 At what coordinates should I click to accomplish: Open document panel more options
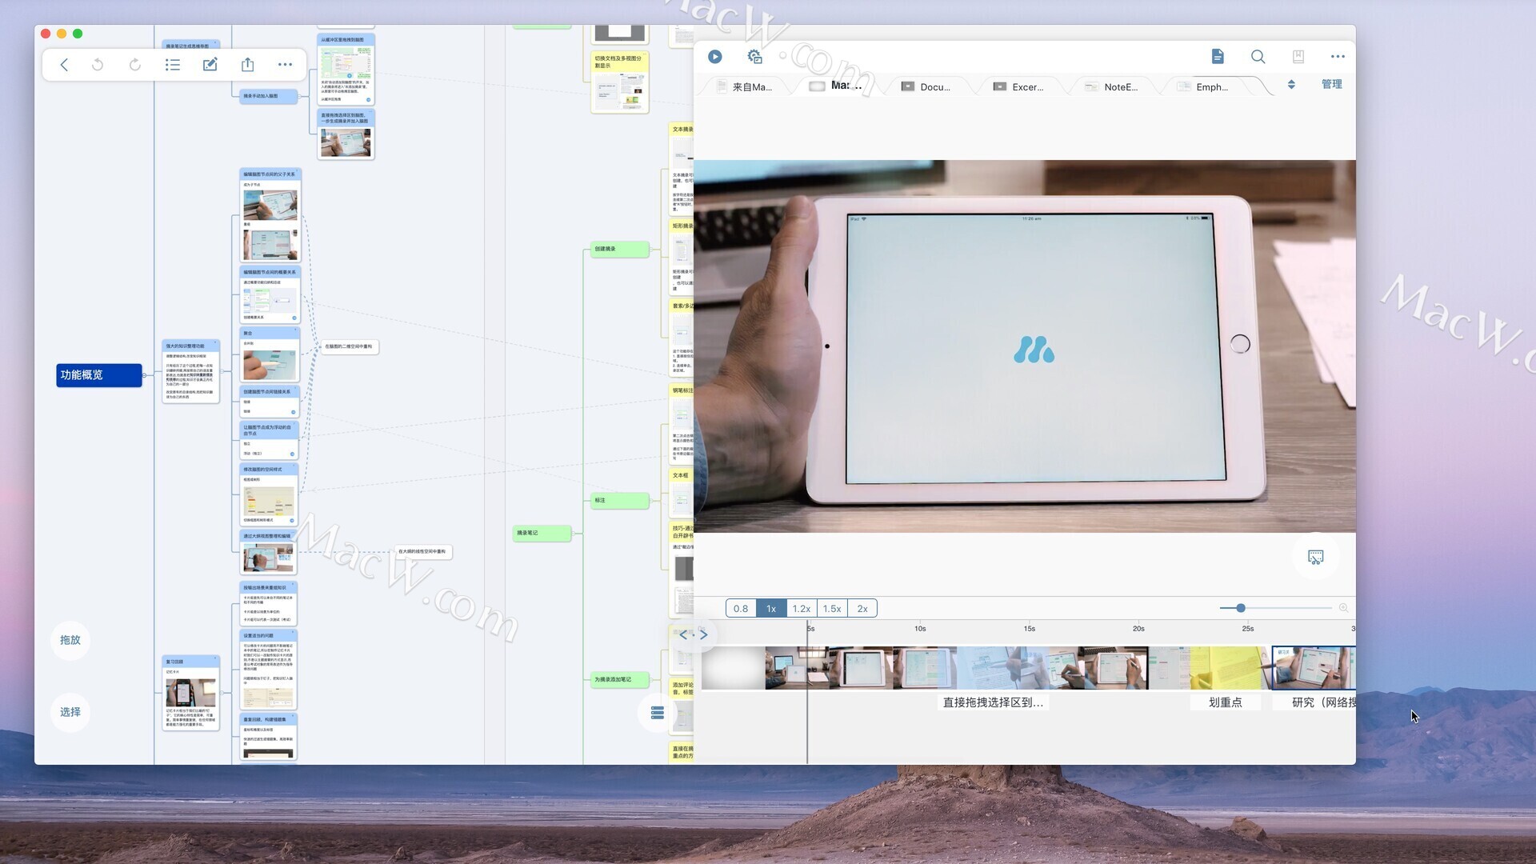click(1338, 57)
